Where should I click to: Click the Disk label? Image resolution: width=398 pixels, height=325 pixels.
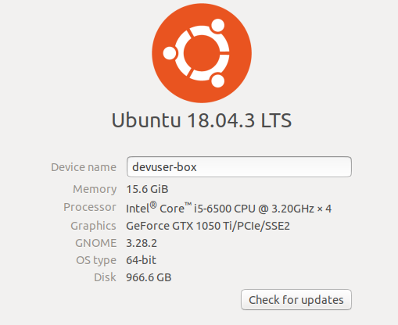point(105,277)
